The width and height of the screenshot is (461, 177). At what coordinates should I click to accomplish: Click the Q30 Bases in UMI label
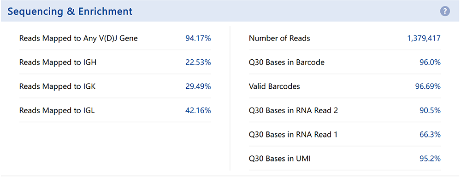coord(280,159)
